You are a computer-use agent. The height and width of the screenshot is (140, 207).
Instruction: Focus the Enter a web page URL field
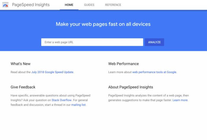pos(92,42)
